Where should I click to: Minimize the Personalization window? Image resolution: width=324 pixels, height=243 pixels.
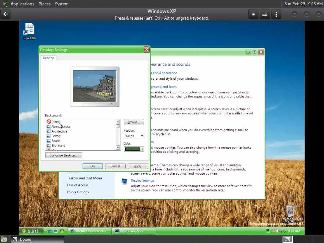[x=248, y=52]
